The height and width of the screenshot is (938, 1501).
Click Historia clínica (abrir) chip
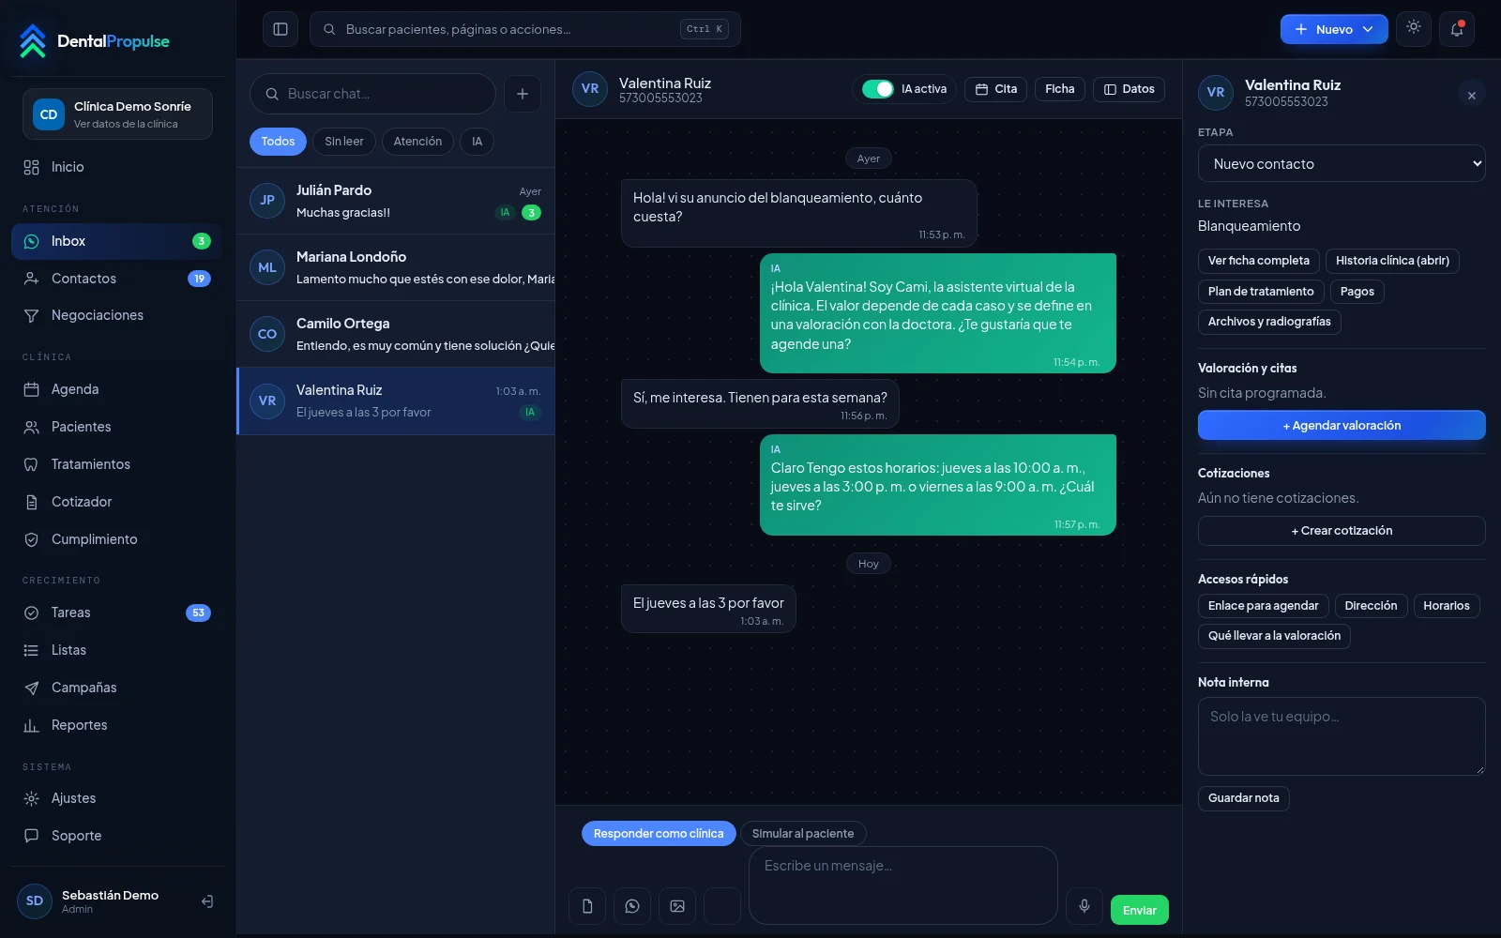[1392, 261]
